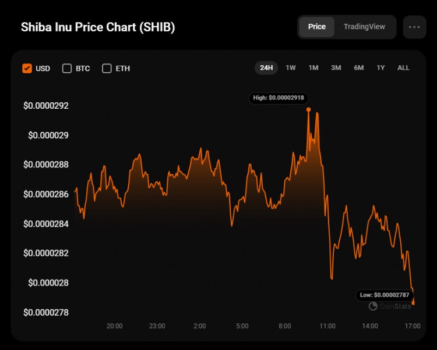437x350 pixels.
Task: Enable the ETH currency checkbox
Action: click(107, 68)
